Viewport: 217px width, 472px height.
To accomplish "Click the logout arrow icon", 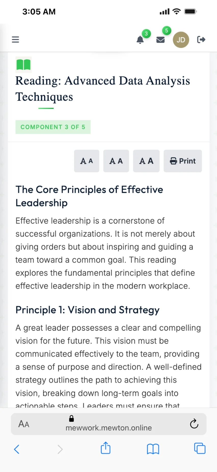I will pyautogui.click(x=201, y=40).
